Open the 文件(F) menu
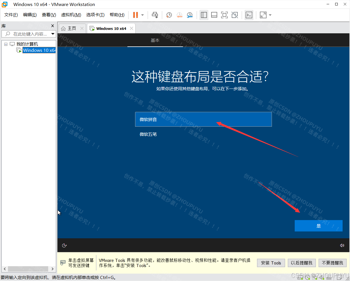Screen dimensions: 350x281 (11, 15)
